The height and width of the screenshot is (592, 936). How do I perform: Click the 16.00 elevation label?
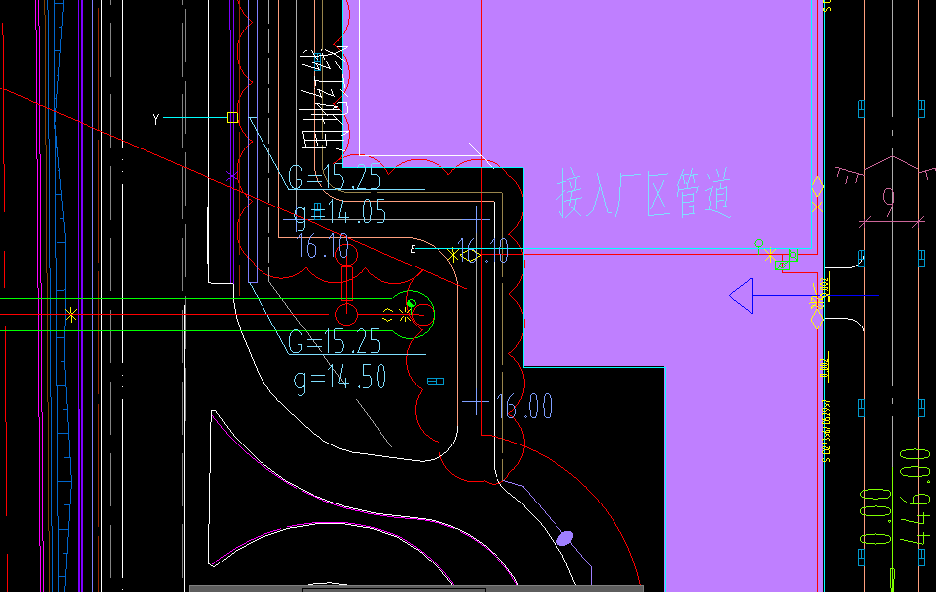tap(525, 407)
